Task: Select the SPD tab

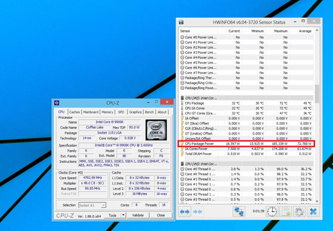Action: tap(121, 112)
